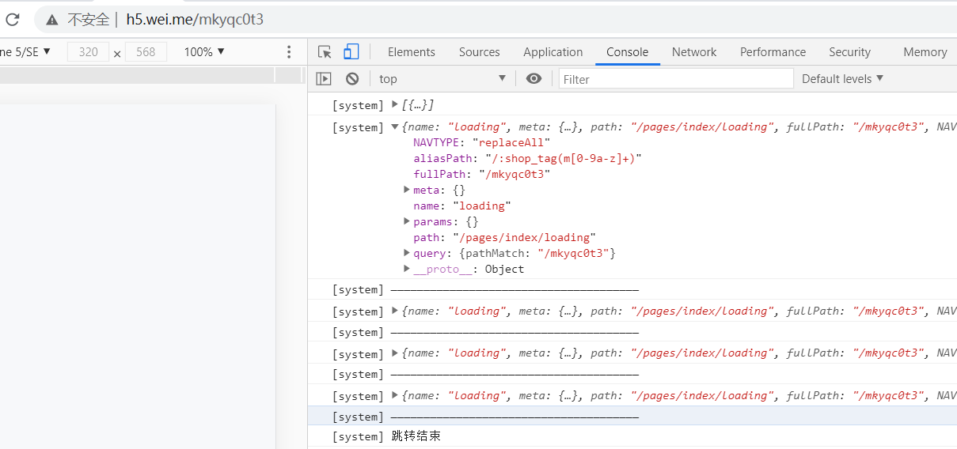957x449 pixels.
Task: Switch to the Security tab
Action: pyautogui.click(x=850, y=52)
